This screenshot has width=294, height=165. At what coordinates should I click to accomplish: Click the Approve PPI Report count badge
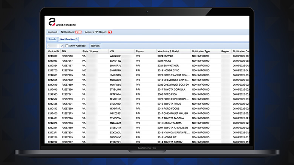[x=110, y=32]
